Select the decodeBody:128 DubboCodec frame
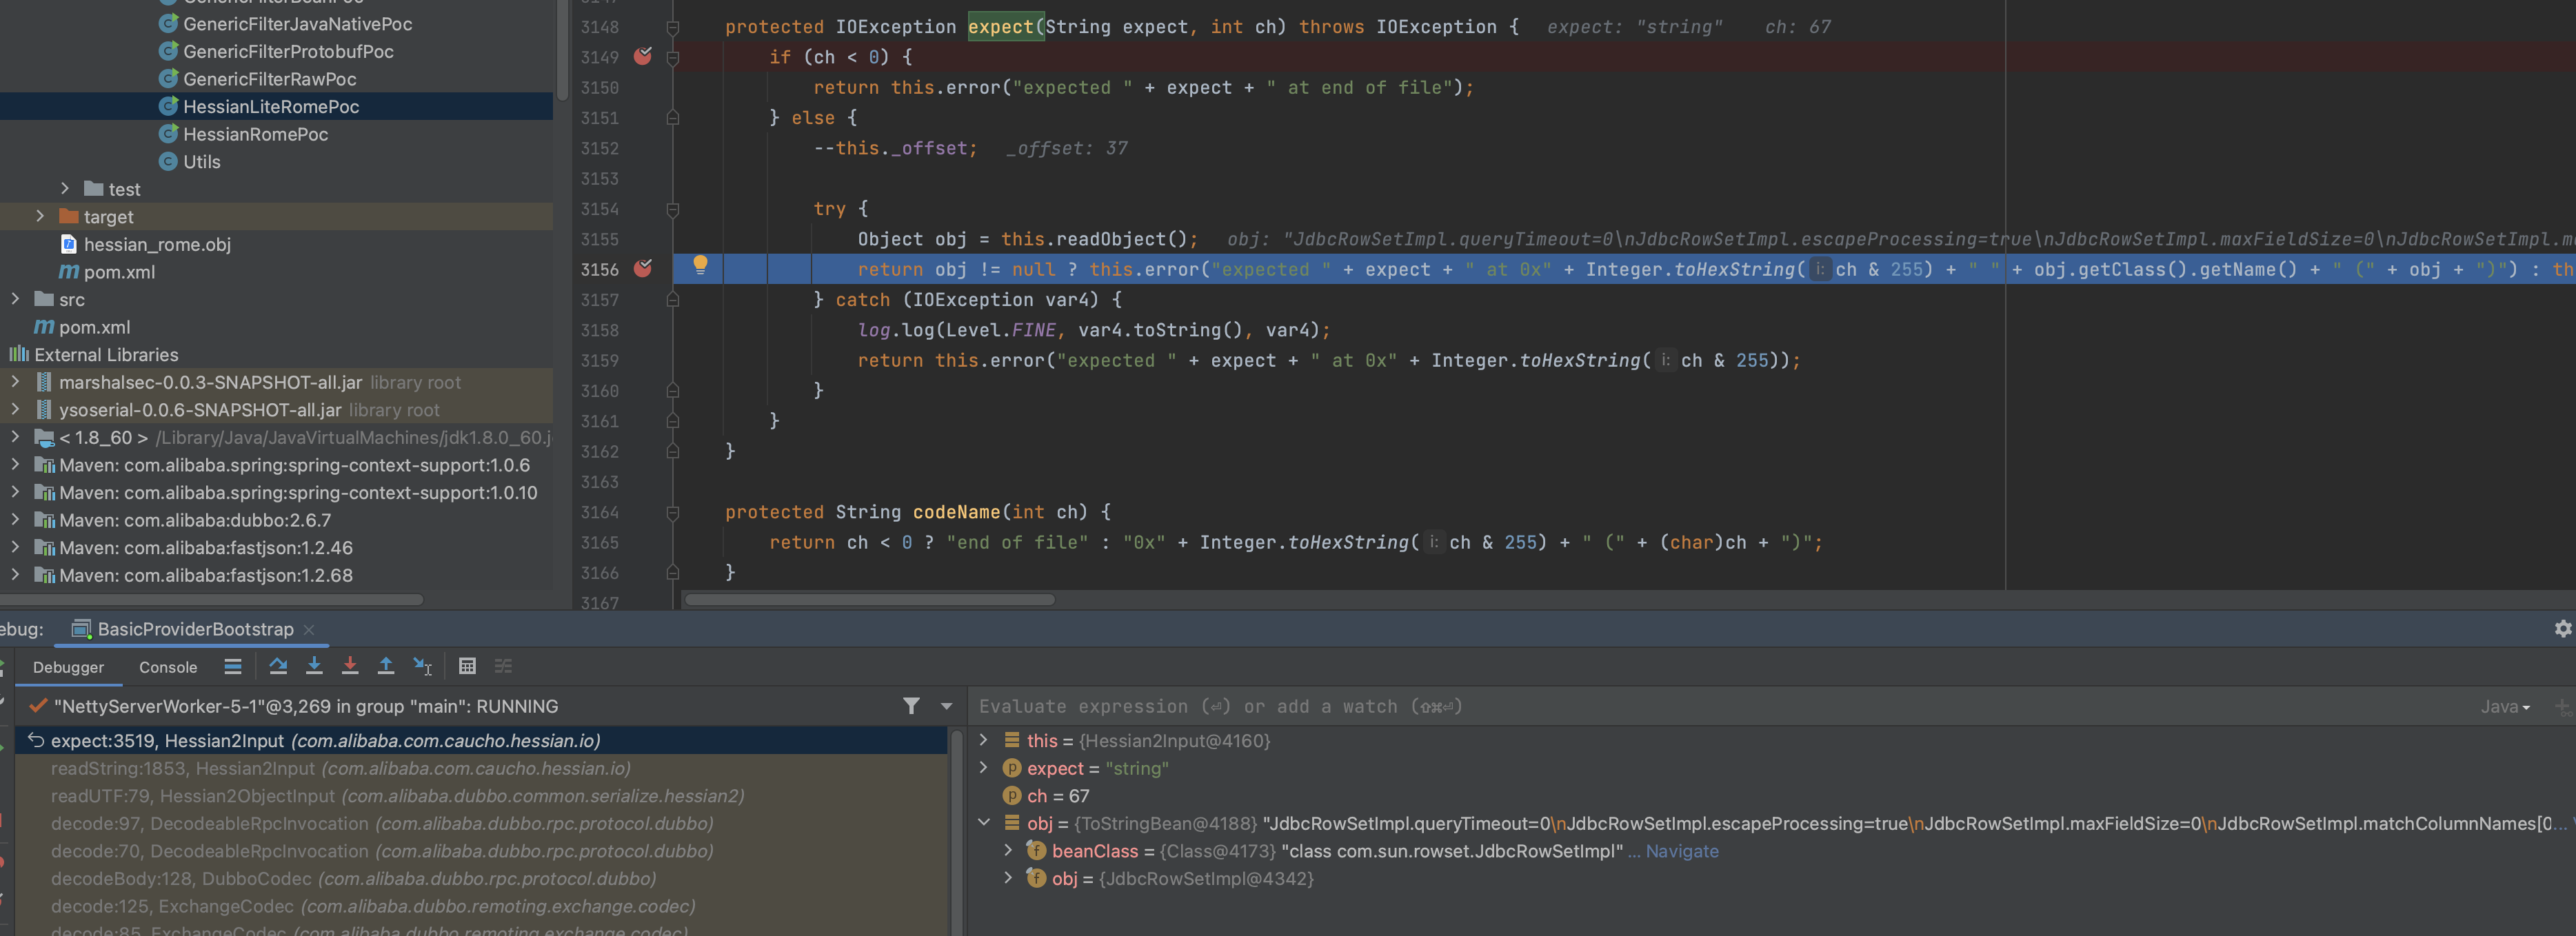The width and height of the screenshot is (2576, 936). [481, 878]
